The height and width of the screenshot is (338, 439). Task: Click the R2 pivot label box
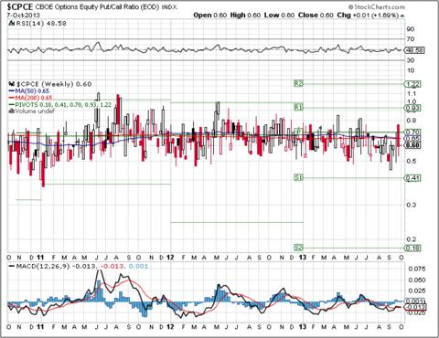click(x=299, y=83)
